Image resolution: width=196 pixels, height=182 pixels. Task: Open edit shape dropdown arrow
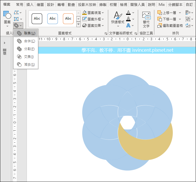coord(21,13)
